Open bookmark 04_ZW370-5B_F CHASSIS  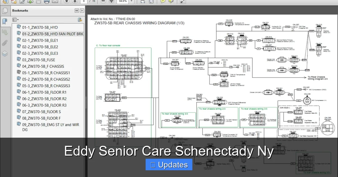pos(43,66)
